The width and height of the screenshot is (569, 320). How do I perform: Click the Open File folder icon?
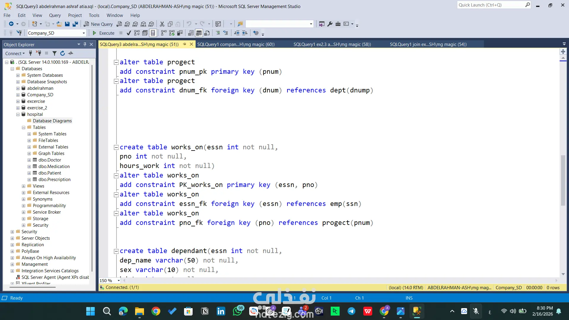(x=59, y=24)
